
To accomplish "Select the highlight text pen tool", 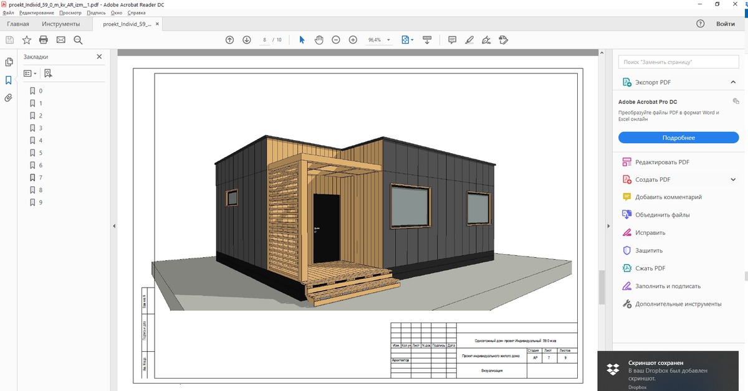I will coord(469,40).
